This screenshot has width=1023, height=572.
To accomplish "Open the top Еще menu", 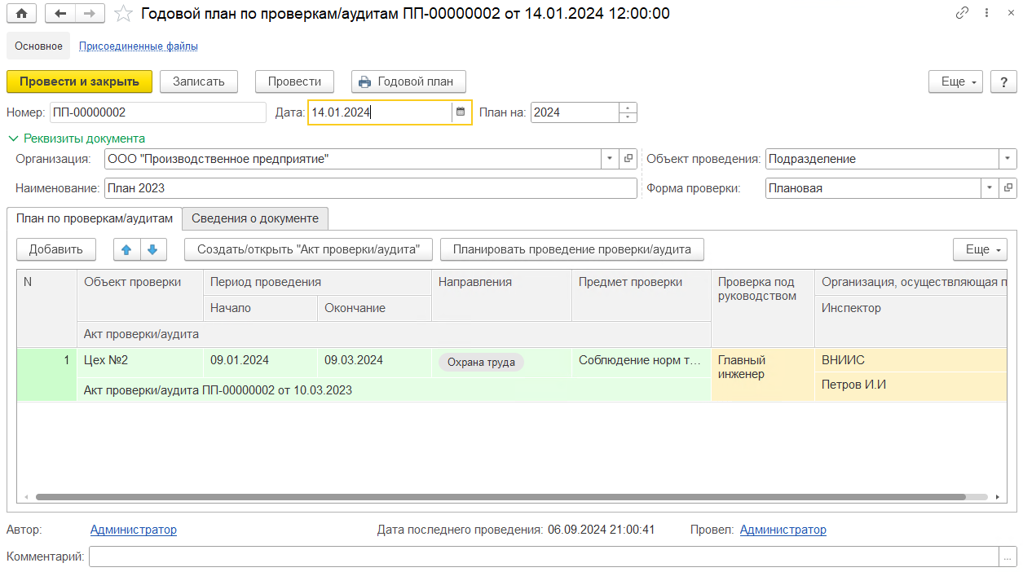I will 955,81.
